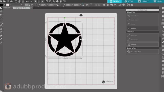Click the Fit to Window icon

[64, 1]
